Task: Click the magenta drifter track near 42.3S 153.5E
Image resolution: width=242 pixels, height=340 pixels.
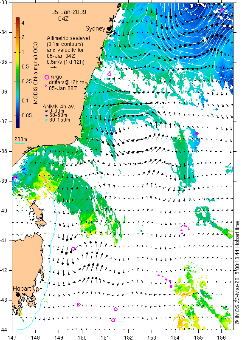Action: point(165,281)
